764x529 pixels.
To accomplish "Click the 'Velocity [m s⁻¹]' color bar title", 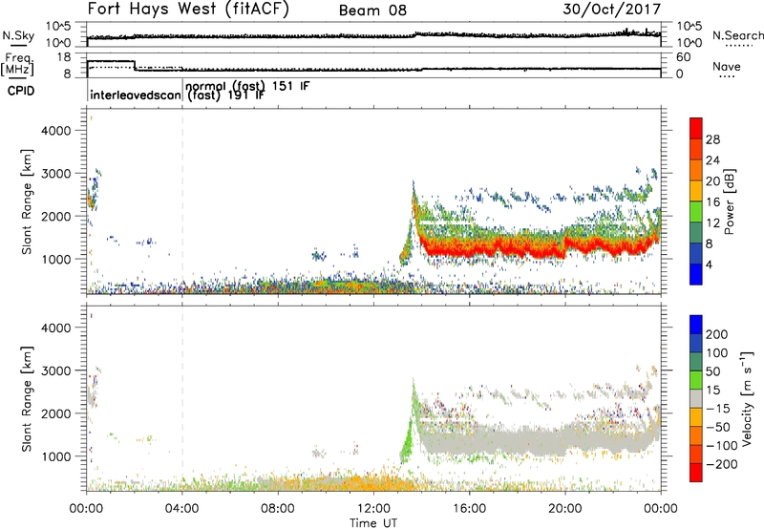I will pos(747,399).
